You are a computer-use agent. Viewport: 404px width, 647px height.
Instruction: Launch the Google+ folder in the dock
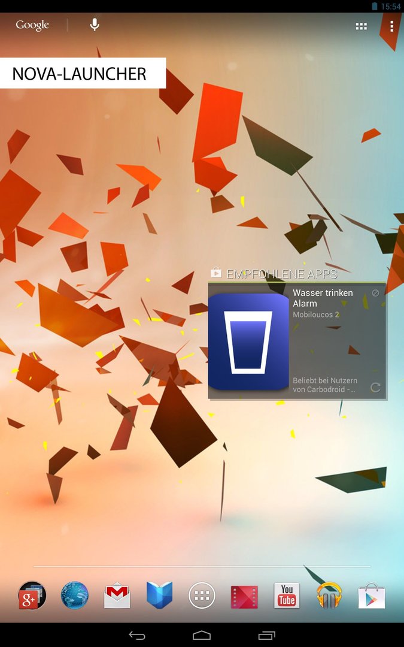click(32, 595)
